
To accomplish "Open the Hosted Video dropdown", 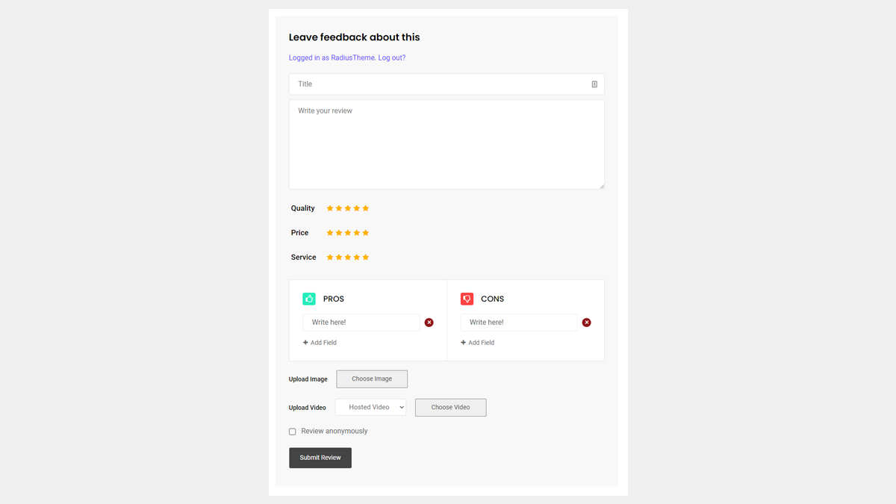I will pos(370,408).
